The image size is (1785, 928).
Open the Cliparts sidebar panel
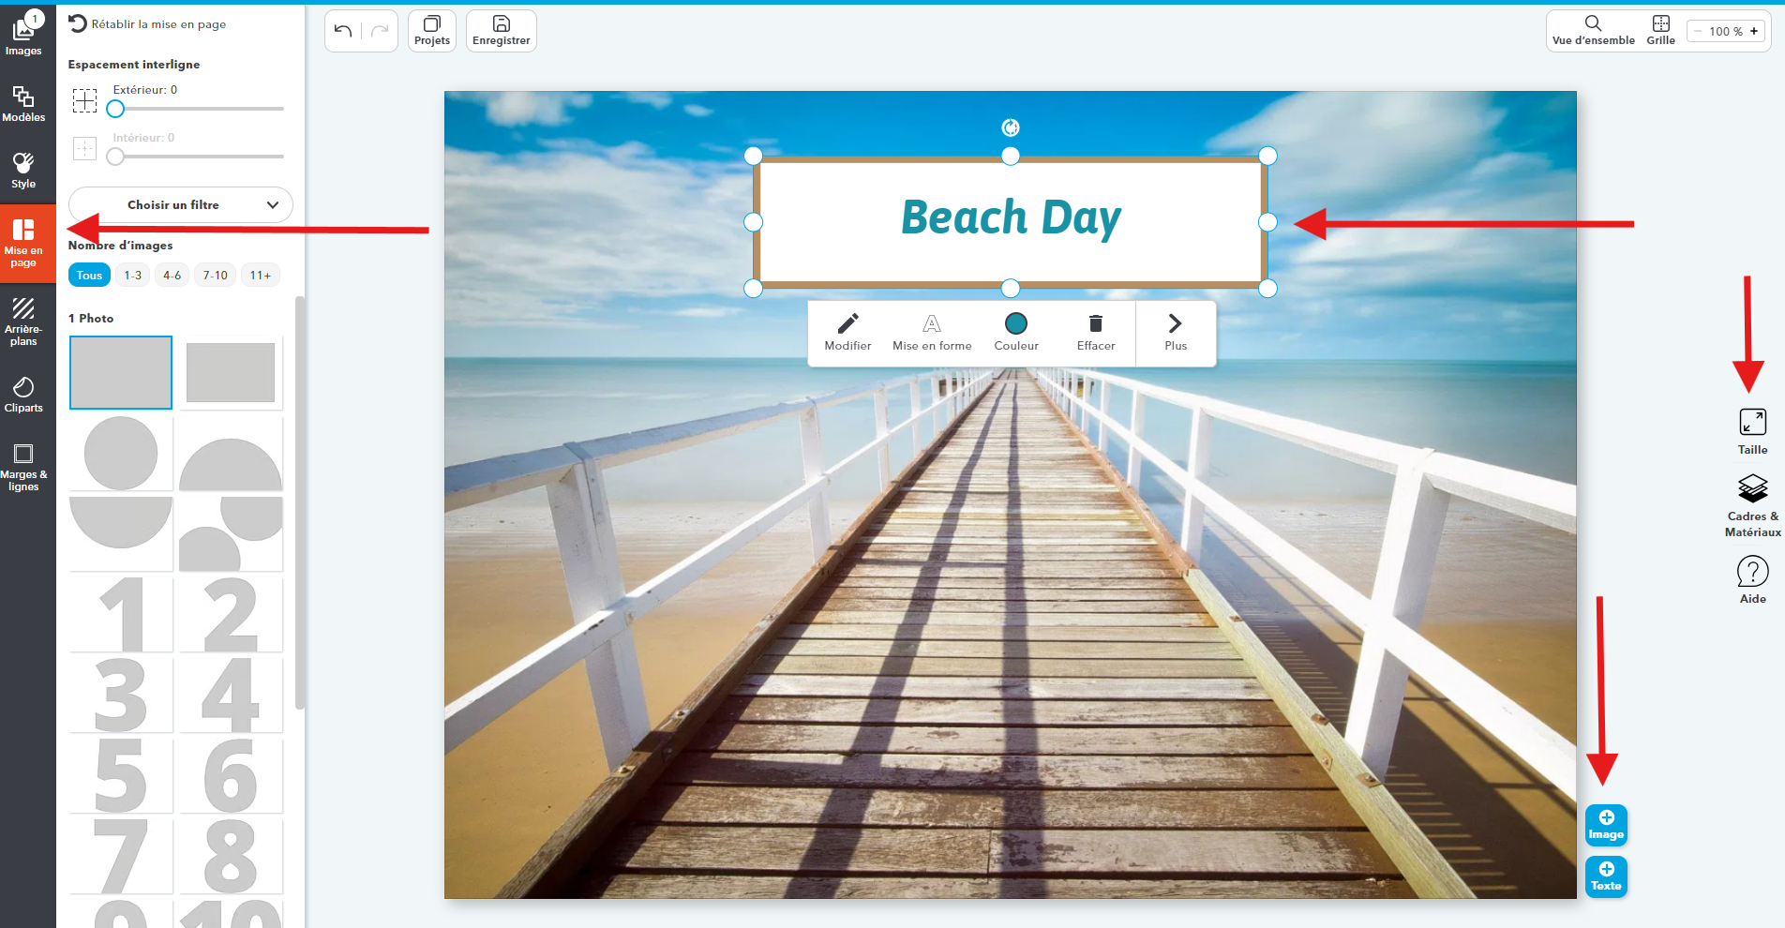tap(23, 395)
